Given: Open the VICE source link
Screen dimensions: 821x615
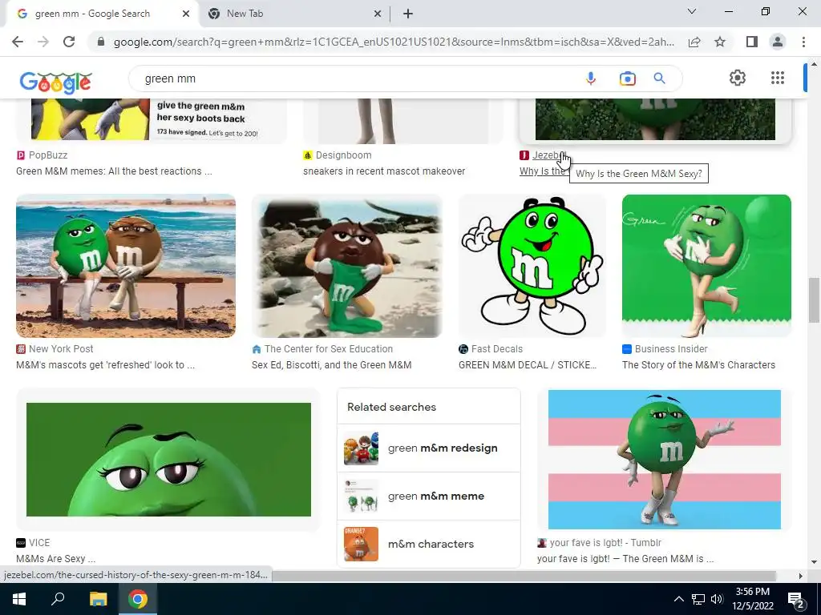Looking at the screenshot, I should click(34, 543).
